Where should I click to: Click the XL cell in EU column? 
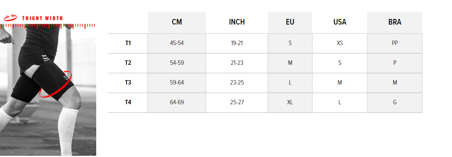(x=290, y=102)
